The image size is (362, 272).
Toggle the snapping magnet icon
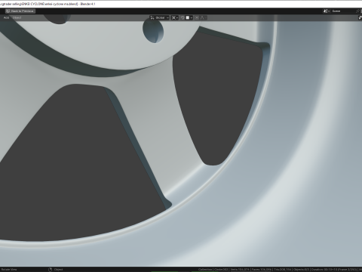coord(183,17)
